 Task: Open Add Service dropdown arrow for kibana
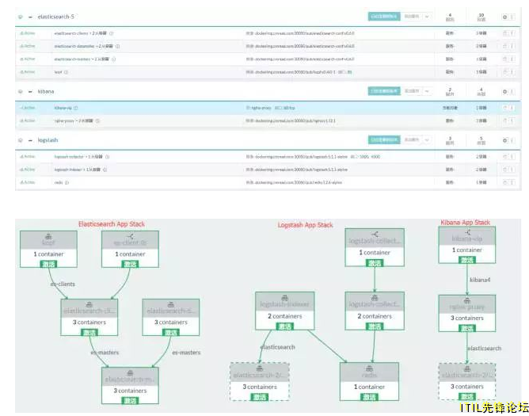pyautogui.click(x=427, y=91)
